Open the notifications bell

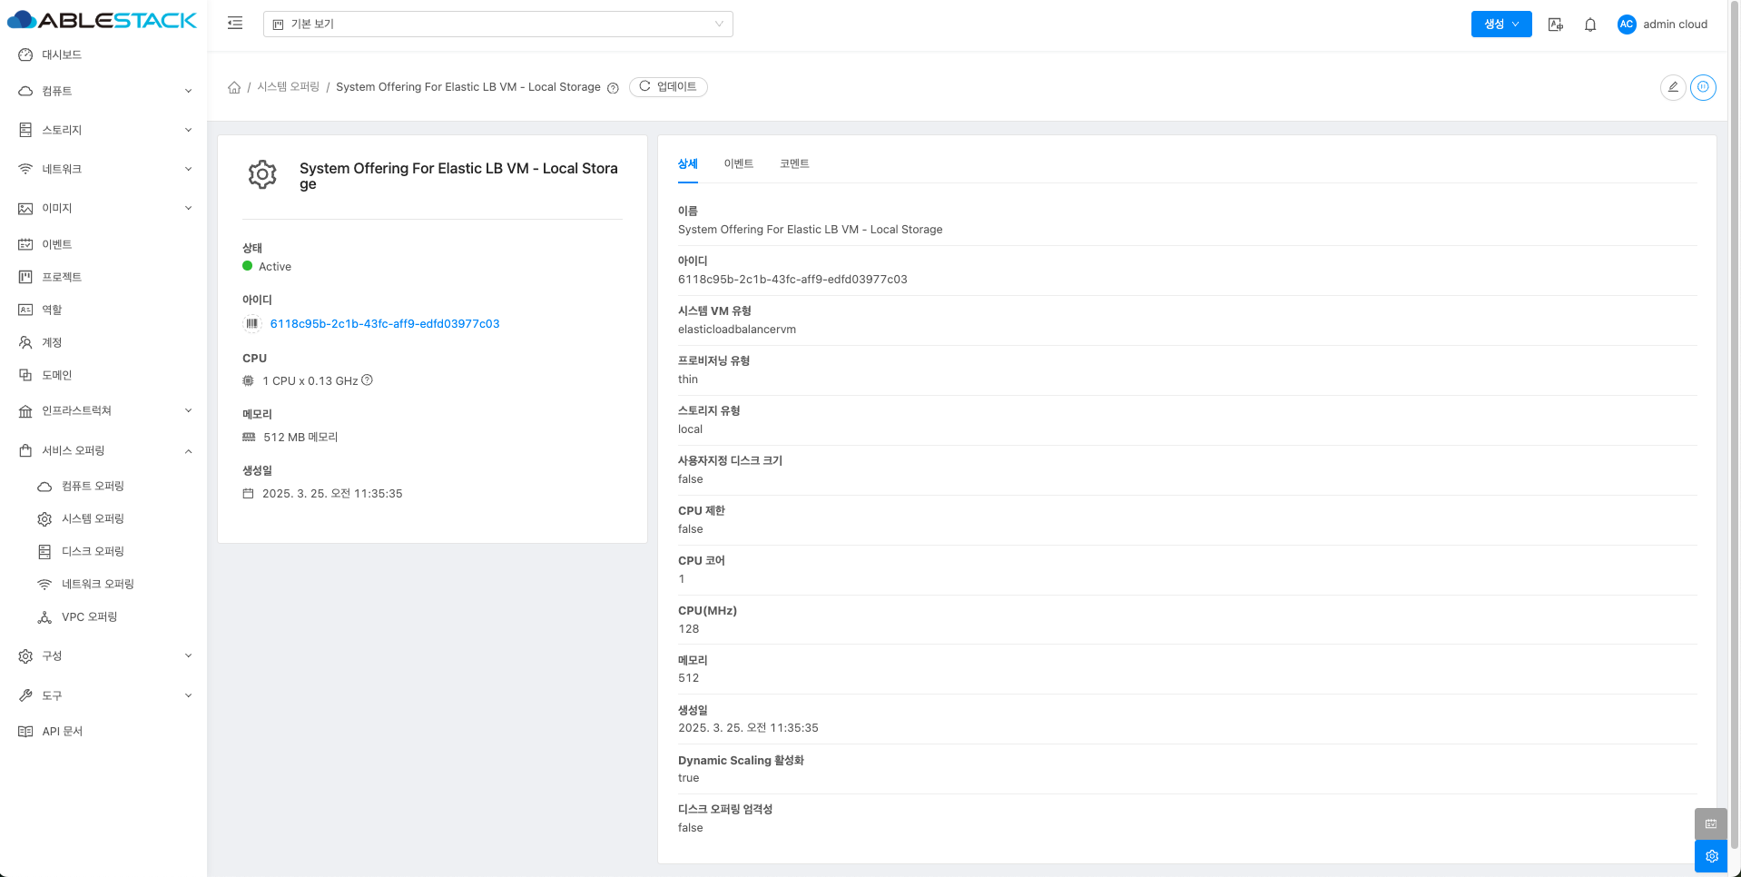pyautogui.click(x=1589, y=25)
